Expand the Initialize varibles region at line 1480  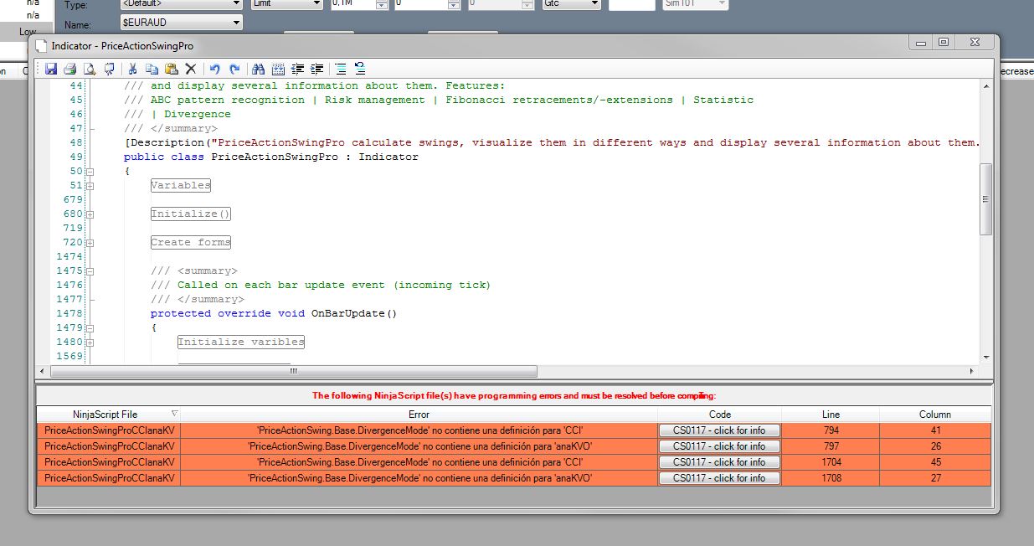[90, 343]
